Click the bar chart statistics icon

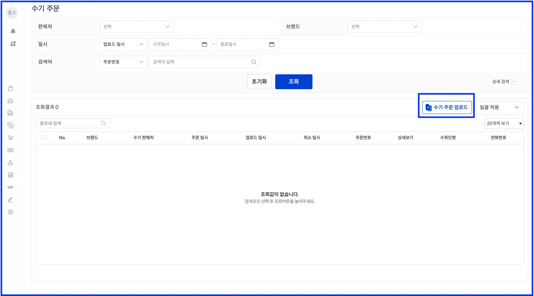10,175
